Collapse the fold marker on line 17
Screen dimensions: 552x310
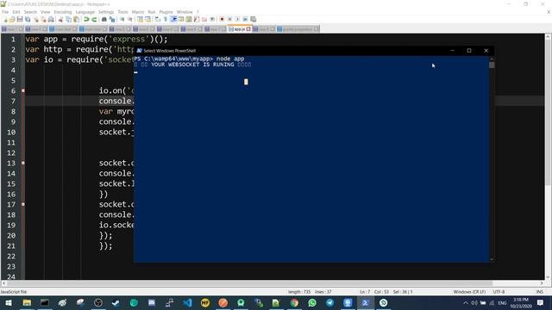(23, 204)
